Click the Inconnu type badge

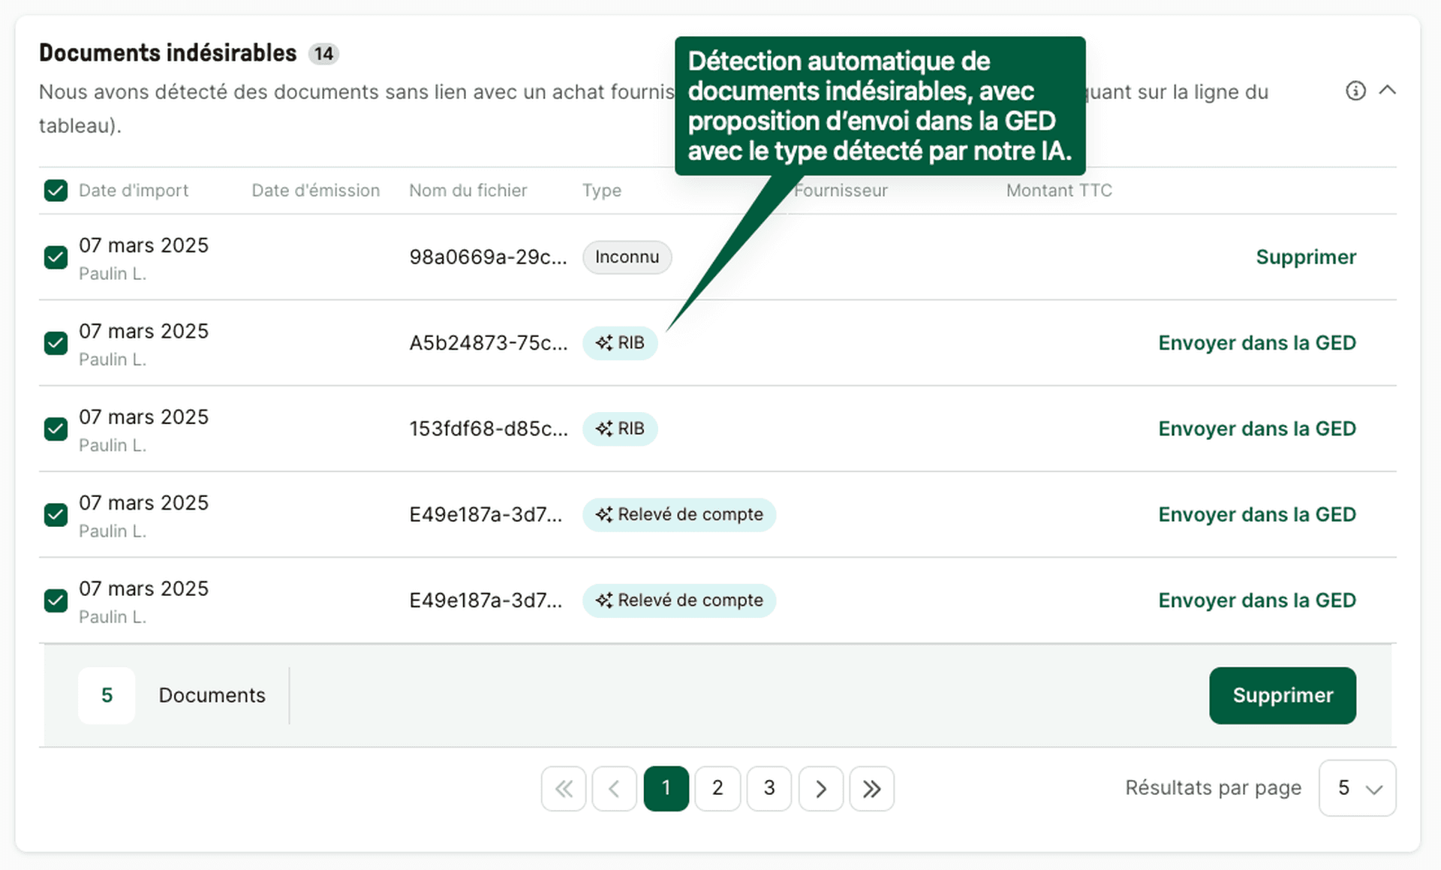[x=627, y=257]
